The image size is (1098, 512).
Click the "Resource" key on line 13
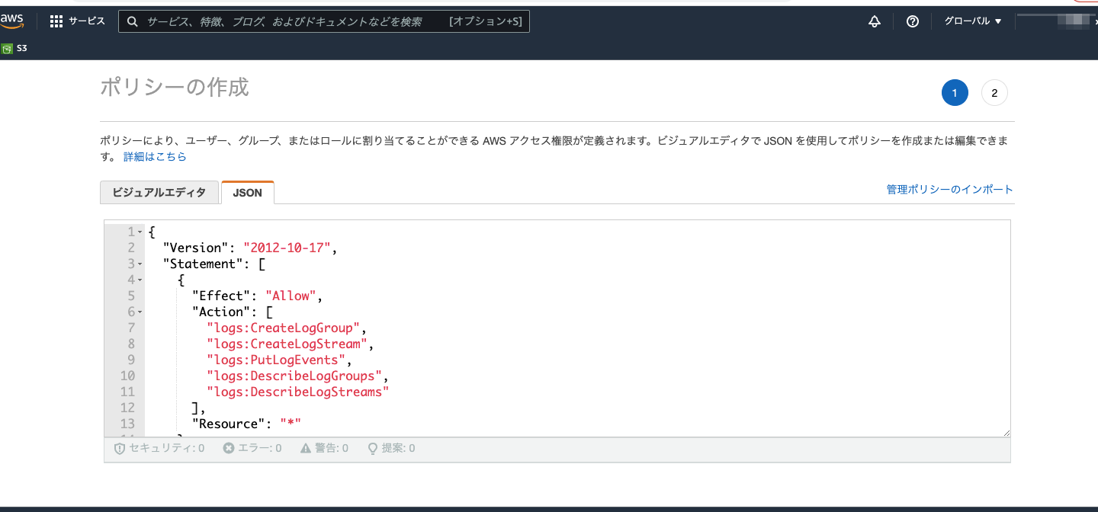228,424
